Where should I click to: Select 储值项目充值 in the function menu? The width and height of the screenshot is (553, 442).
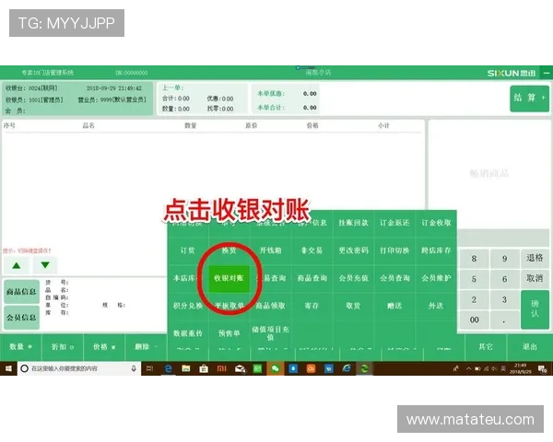click(x=270, y=333)
